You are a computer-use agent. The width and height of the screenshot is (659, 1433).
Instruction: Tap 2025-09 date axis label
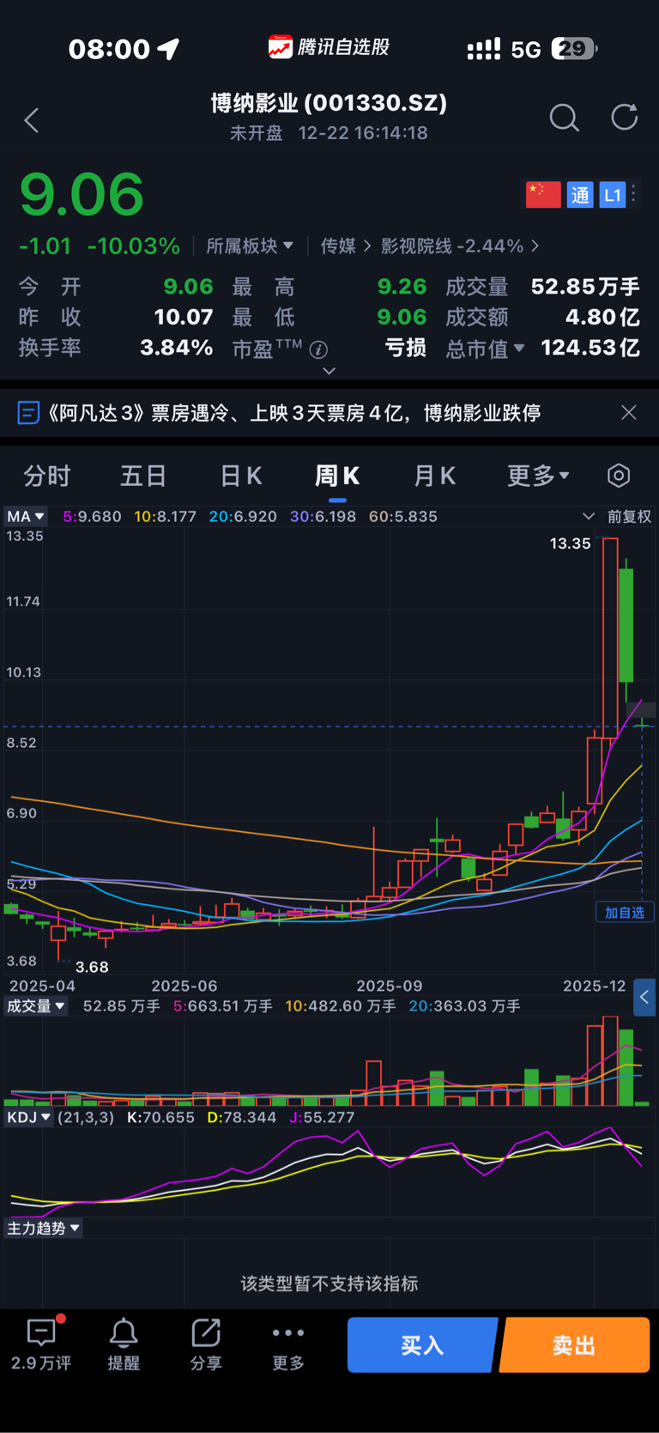390,987
